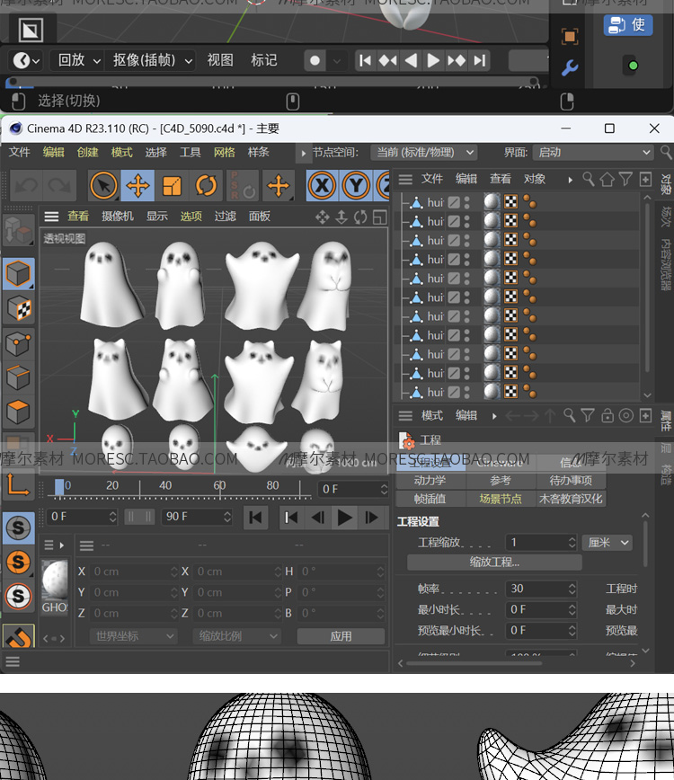674x780 pixels.
Task: Click the timeline playhead at frame 0
Action: 59,487
